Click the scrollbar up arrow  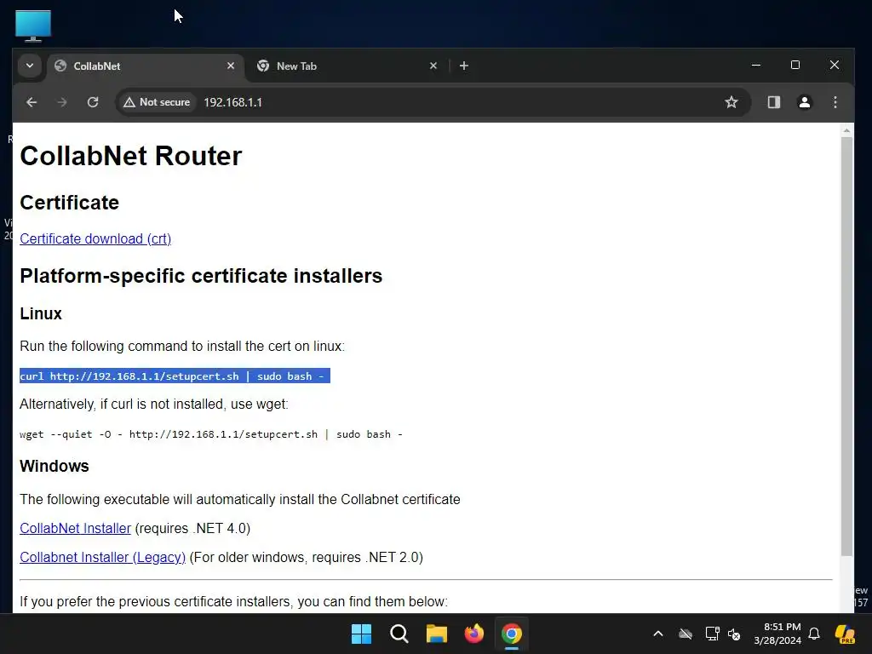coord(846,130)
